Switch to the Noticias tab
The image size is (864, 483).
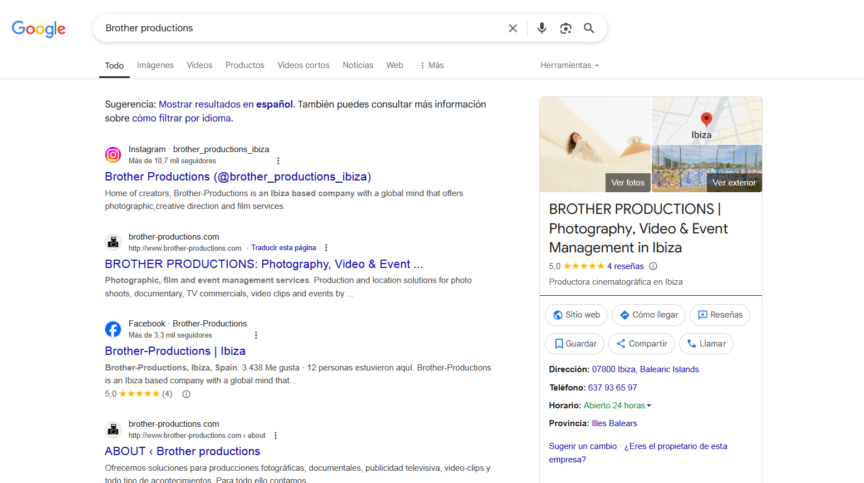click(358, 65)
